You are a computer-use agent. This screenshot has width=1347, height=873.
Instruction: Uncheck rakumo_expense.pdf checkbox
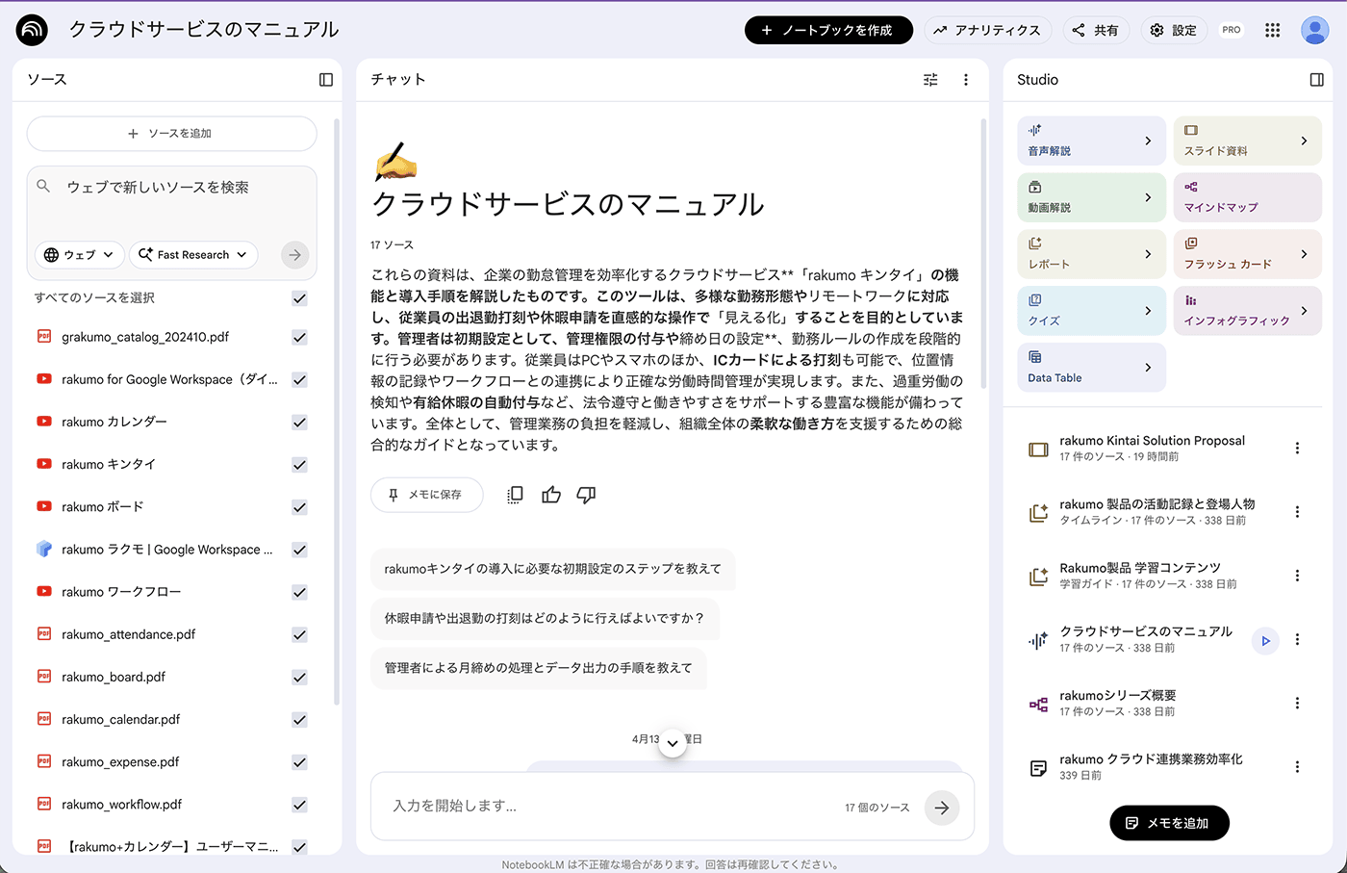[299, 762]
